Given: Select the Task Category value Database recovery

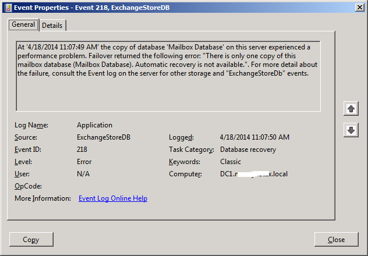Looking at the screenshot, I should pos(248,150).
